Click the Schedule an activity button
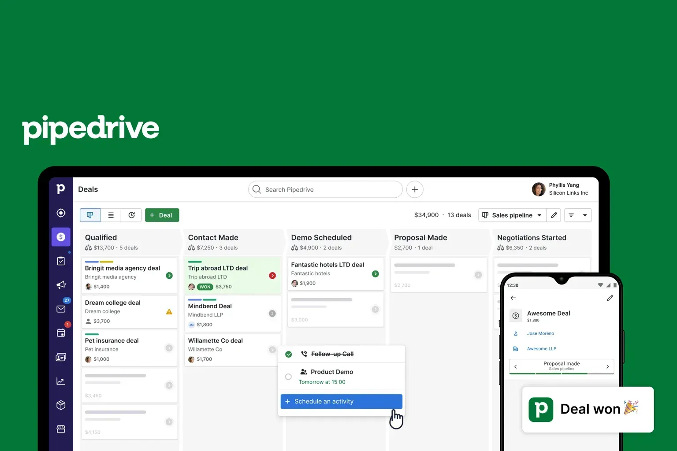Image resolution: width=677 pixels, height=451 pixels. pyautogui.click(x=341, y=401)
